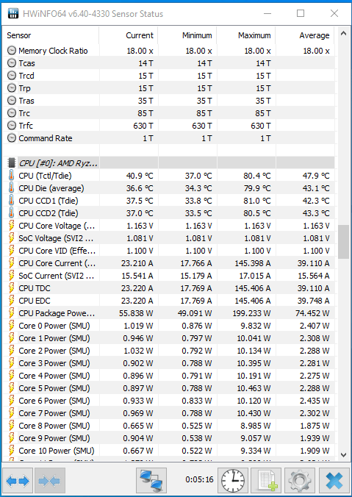Viewport: 352px width, 497px height.
Task: Click the scrollbar up arrow
Action: point(343,33)
